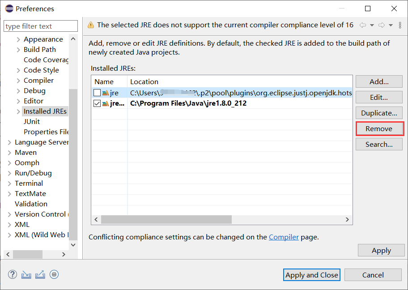Select Properties Files Editor item
This screenshot has height=290, width=408.
pos(46,132)
